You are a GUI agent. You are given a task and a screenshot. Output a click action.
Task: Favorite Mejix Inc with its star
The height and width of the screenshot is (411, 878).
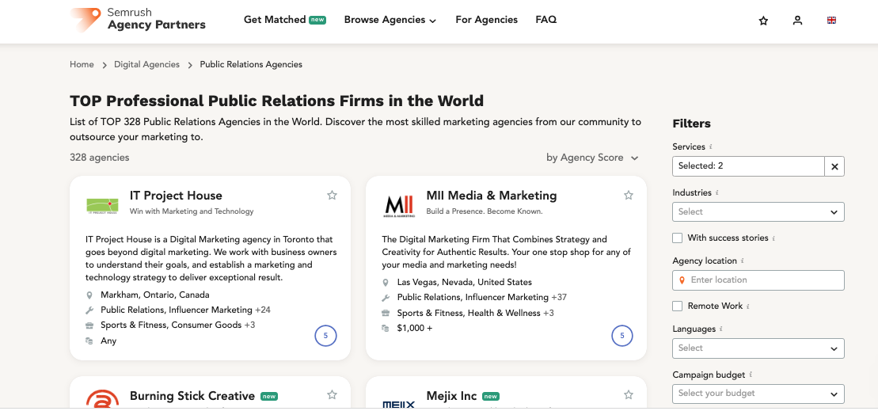pyautogui.click(x=629, y=394)
